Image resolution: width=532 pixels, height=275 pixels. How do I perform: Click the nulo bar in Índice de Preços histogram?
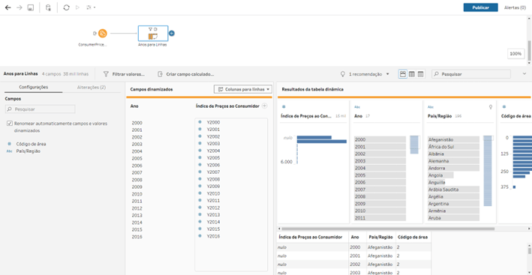click(314, 138)
